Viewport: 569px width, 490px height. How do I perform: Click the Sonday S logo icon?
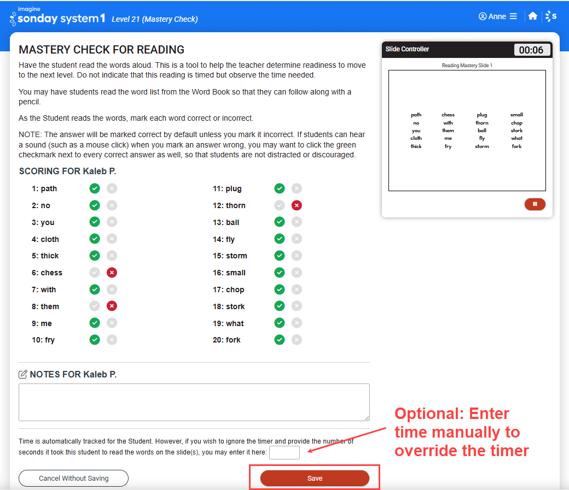pos(551,16)
